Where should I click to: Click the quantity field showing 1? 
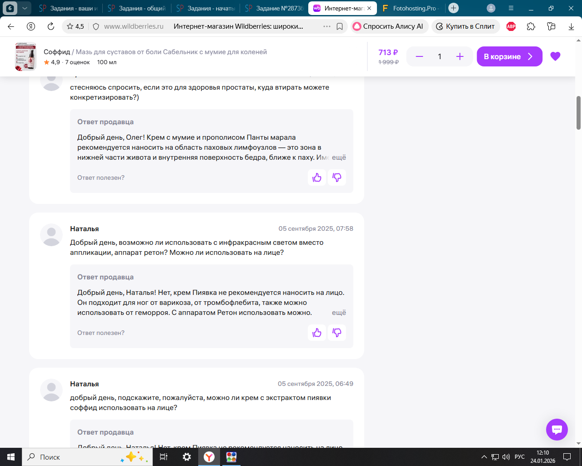coord(439,56)
